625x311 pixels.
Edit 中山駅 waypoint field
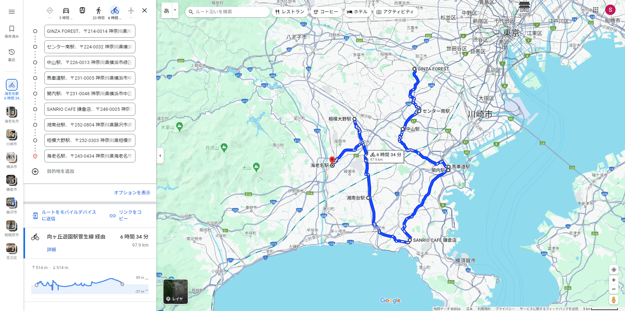tap(90, 62)
